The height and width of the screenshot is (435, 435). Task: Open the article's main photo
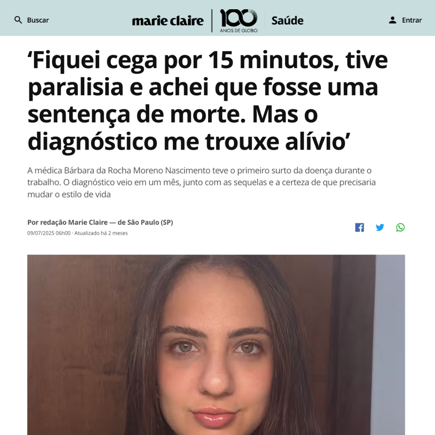(216, 345)
